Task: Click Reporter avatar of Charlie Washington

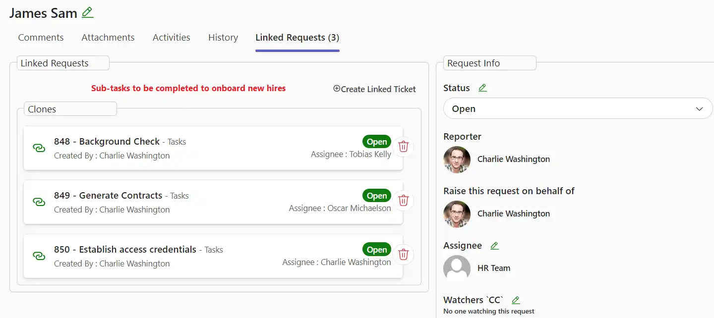Action: tap(457, 159)
